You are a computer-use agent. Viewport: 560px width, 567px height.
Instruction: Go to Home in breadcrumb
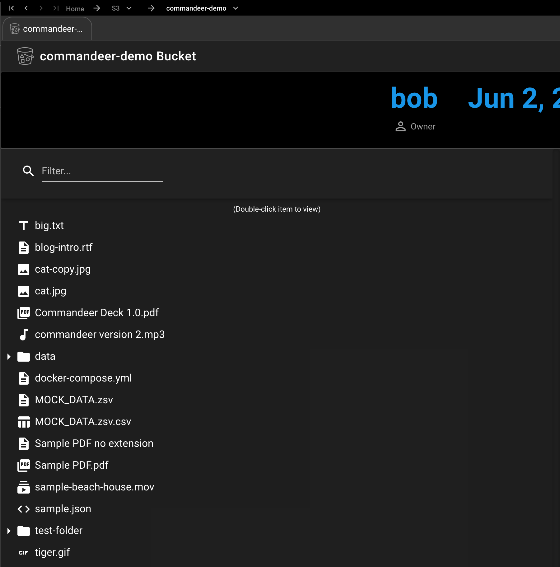tap(75, 9)
